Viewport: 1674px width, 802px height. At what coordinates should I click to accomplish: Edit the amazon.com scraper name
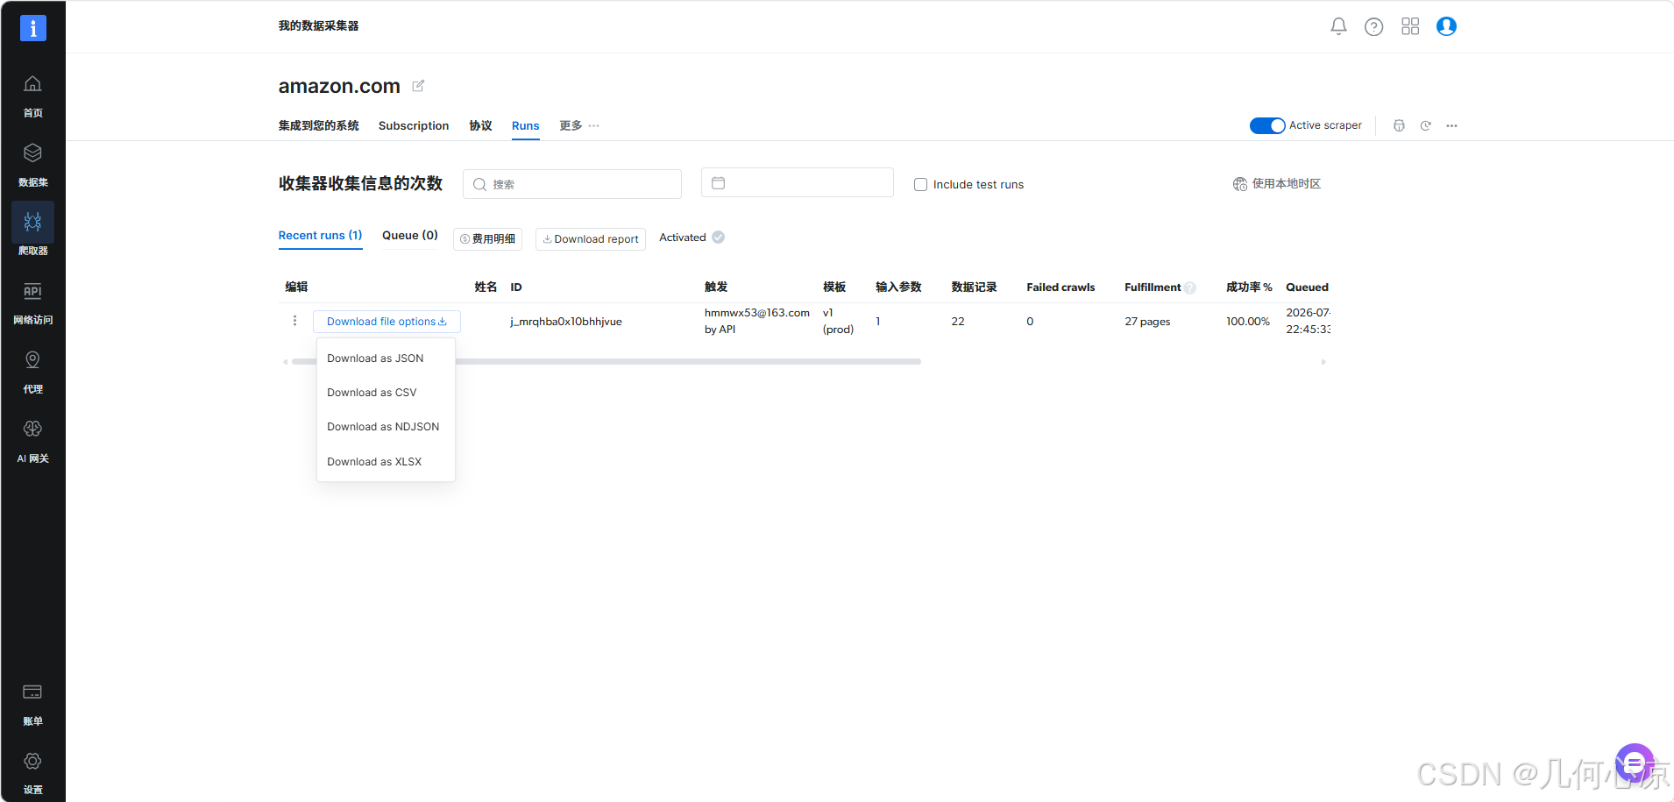point(418,86)
